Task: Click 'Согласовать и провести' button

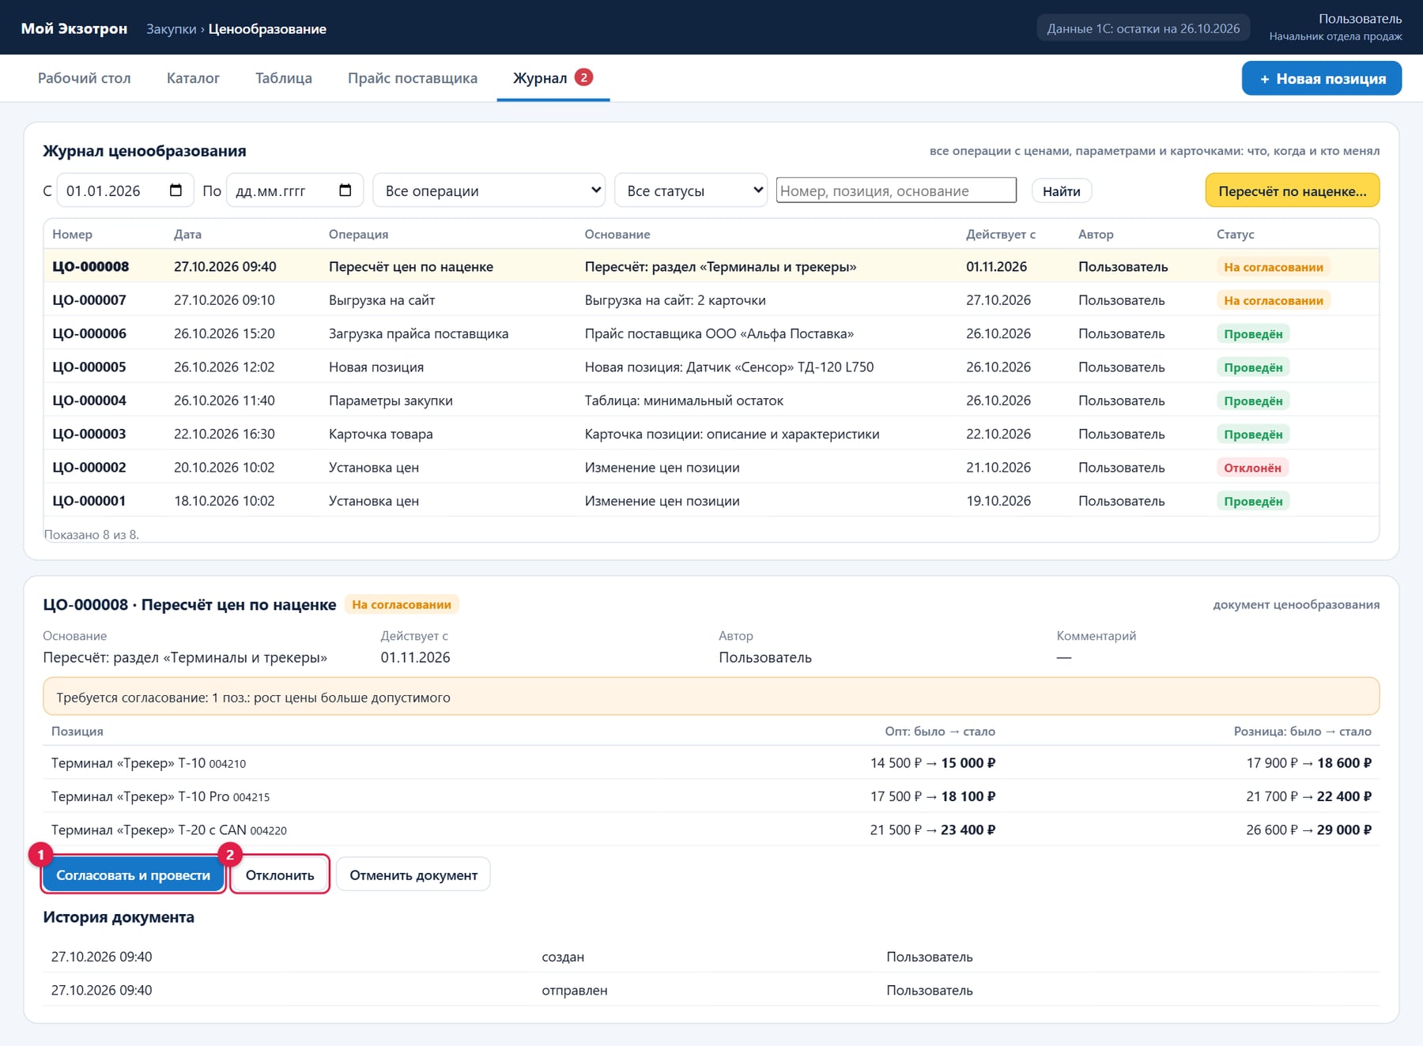Action: (133, 875)
